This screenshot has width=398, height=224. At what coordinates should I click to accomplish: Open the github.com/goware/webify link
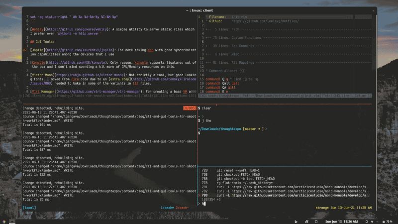(77, 29)
